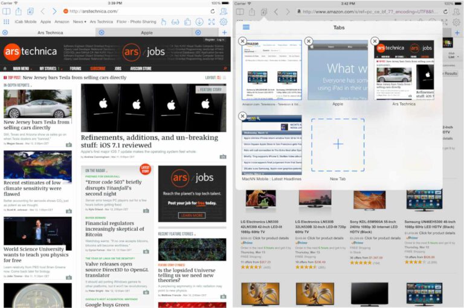The image size is (464, 308).
Task: Open the Amazon bookmark in bookmarks bar
Action: pyautogui.click(x=62, y=22)
